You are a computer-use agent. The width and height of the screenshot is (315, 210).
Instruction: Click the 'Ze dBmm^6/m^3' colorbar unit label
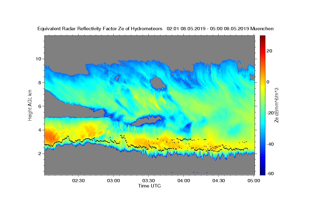[276, 105]
